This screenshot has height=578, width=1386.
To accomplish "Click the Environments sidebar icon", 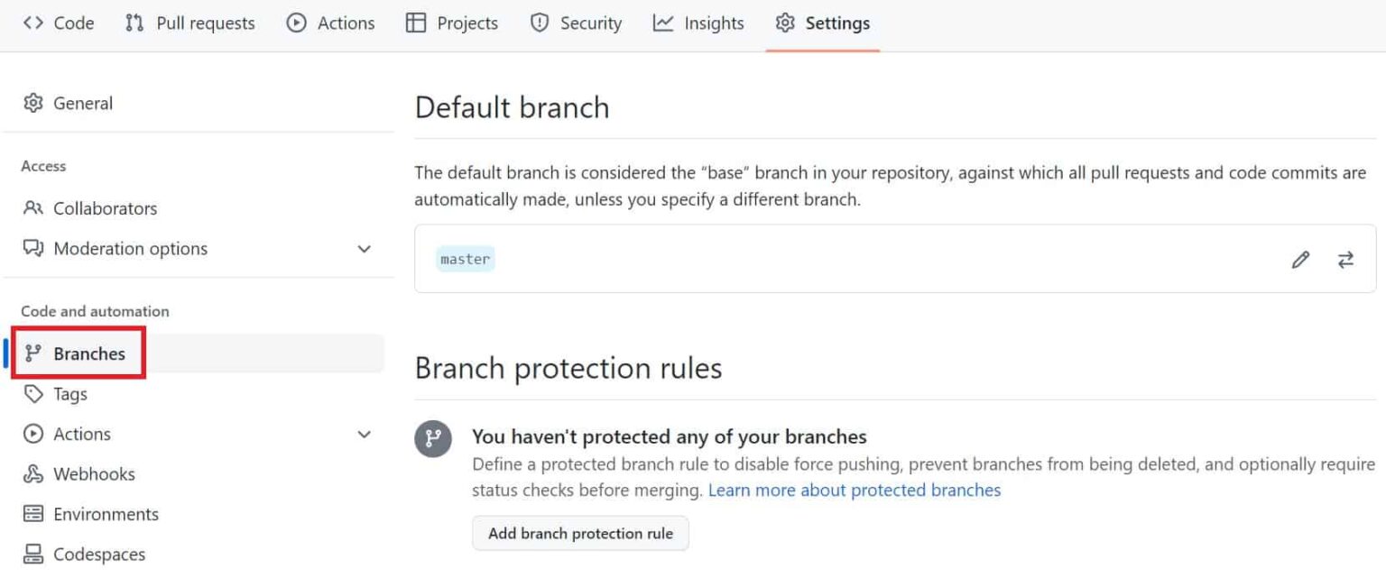I will click(x=33, y=514).
